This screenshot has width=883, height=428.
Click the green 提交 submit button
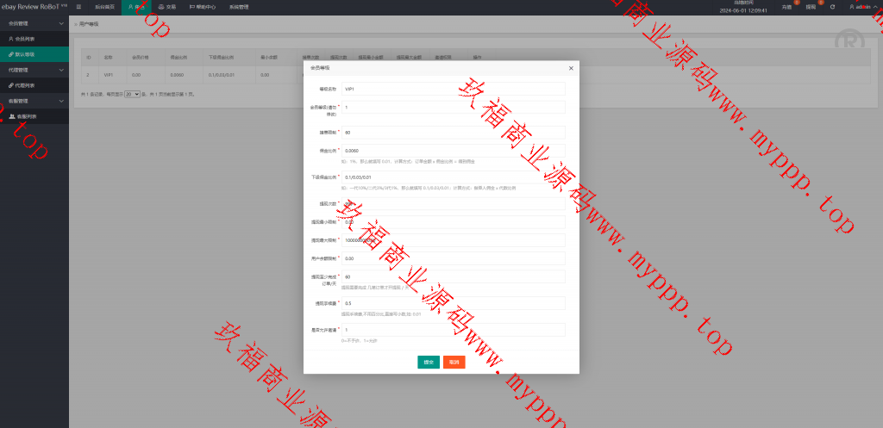point(429,362)
